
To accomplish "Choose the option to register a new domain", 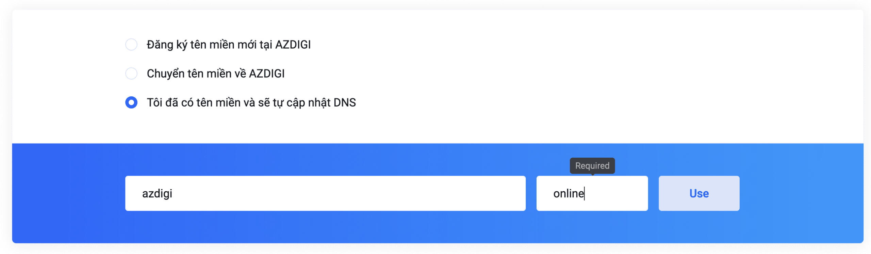I will tap(131, 45).
